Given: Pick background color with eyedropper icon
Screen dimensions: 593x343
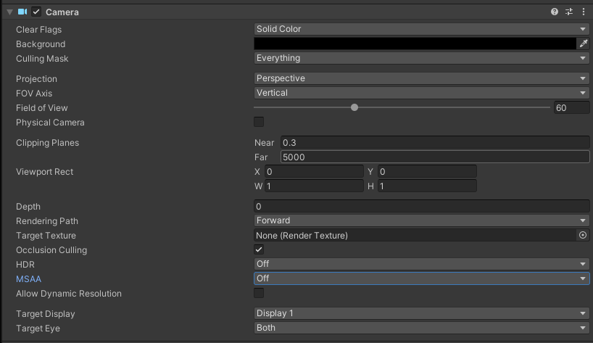Looking at the screenshot, I should (584, 44).
